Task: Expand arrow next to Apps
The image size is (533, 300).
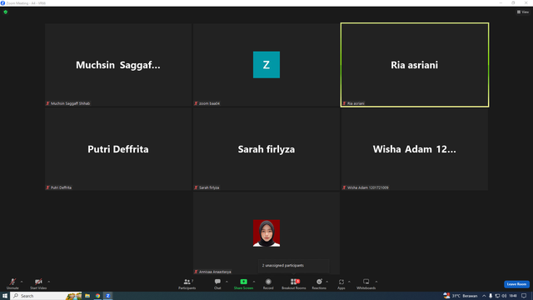Action: coord(349,282)
